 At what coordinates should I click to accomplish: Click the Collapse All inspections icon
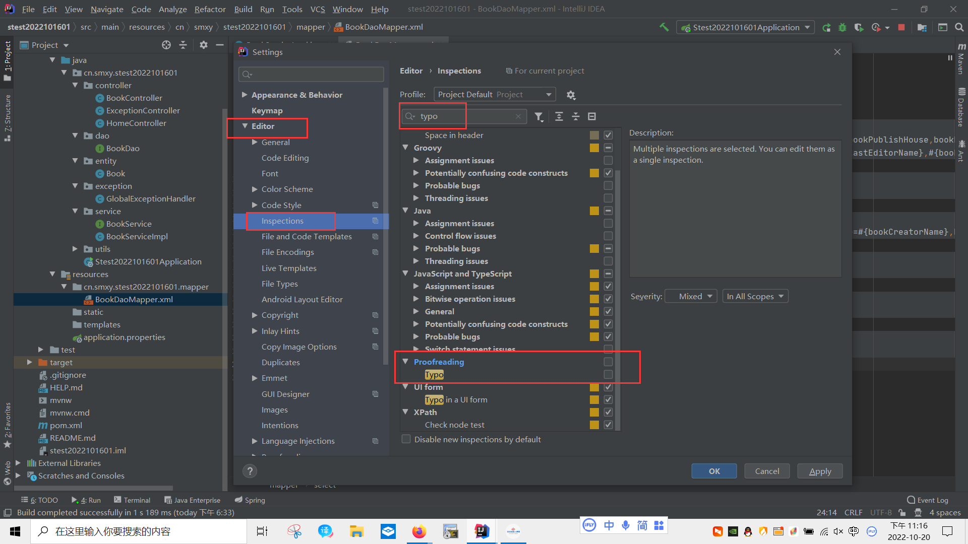tap(575, 116)
